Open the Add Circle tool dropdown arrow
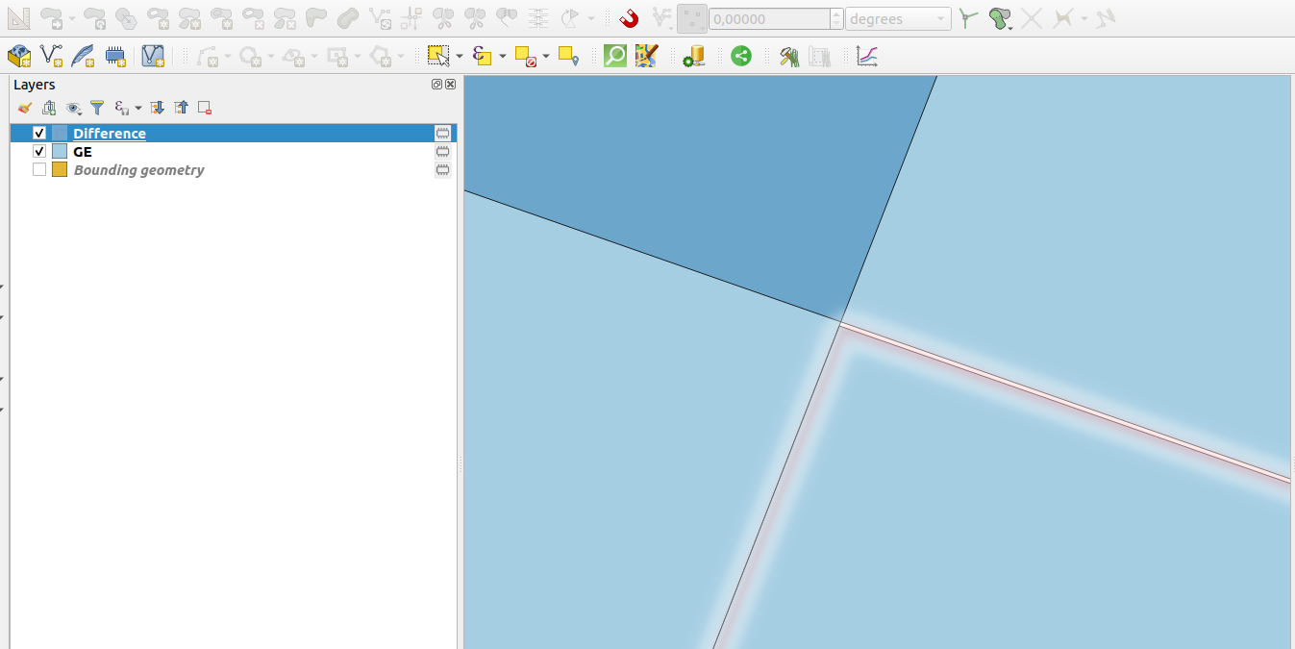Image resolution: width=1295 pixels, height=649 pixels. pyautogui.click(x=271, y=57)
